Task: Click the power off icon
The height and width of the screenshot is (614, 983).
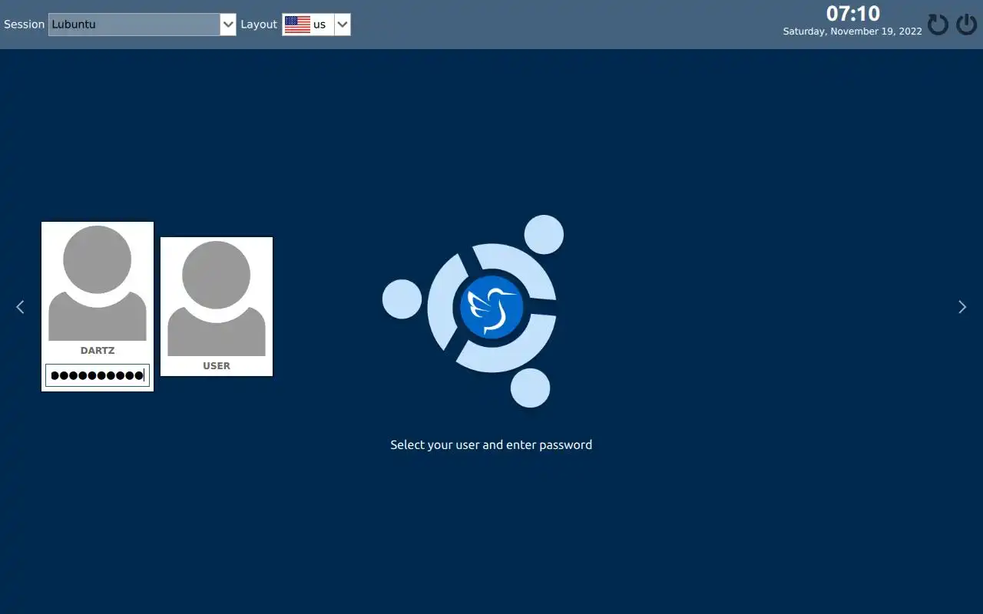Action: click(966, 25)
